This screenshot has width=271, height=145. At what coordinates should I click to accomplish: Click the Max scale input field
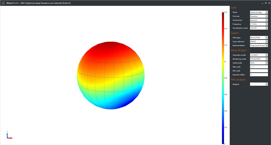pyautogui.click(x=258, y=67)
